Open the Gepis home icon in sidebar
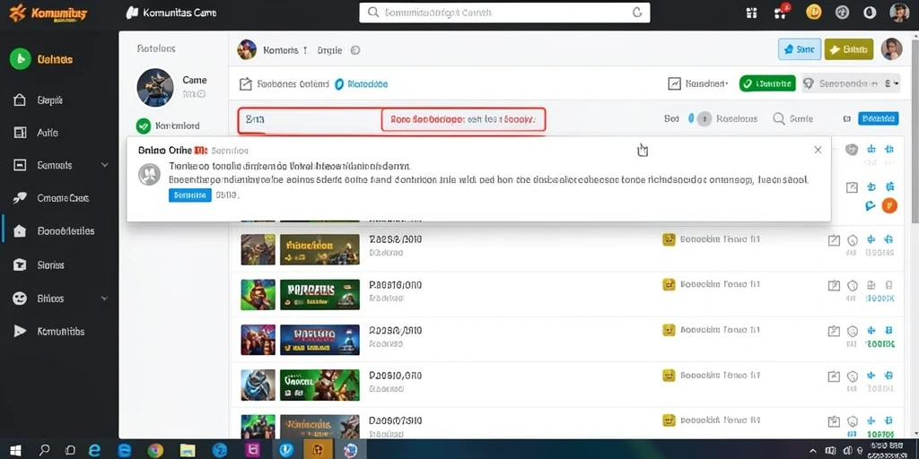Screen dimensions: 919x459 20,100
